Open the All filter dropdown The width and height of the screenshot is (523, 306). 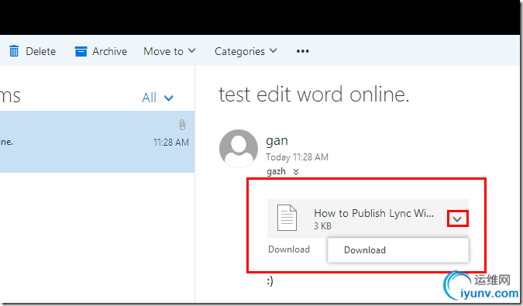coord(157,98)
